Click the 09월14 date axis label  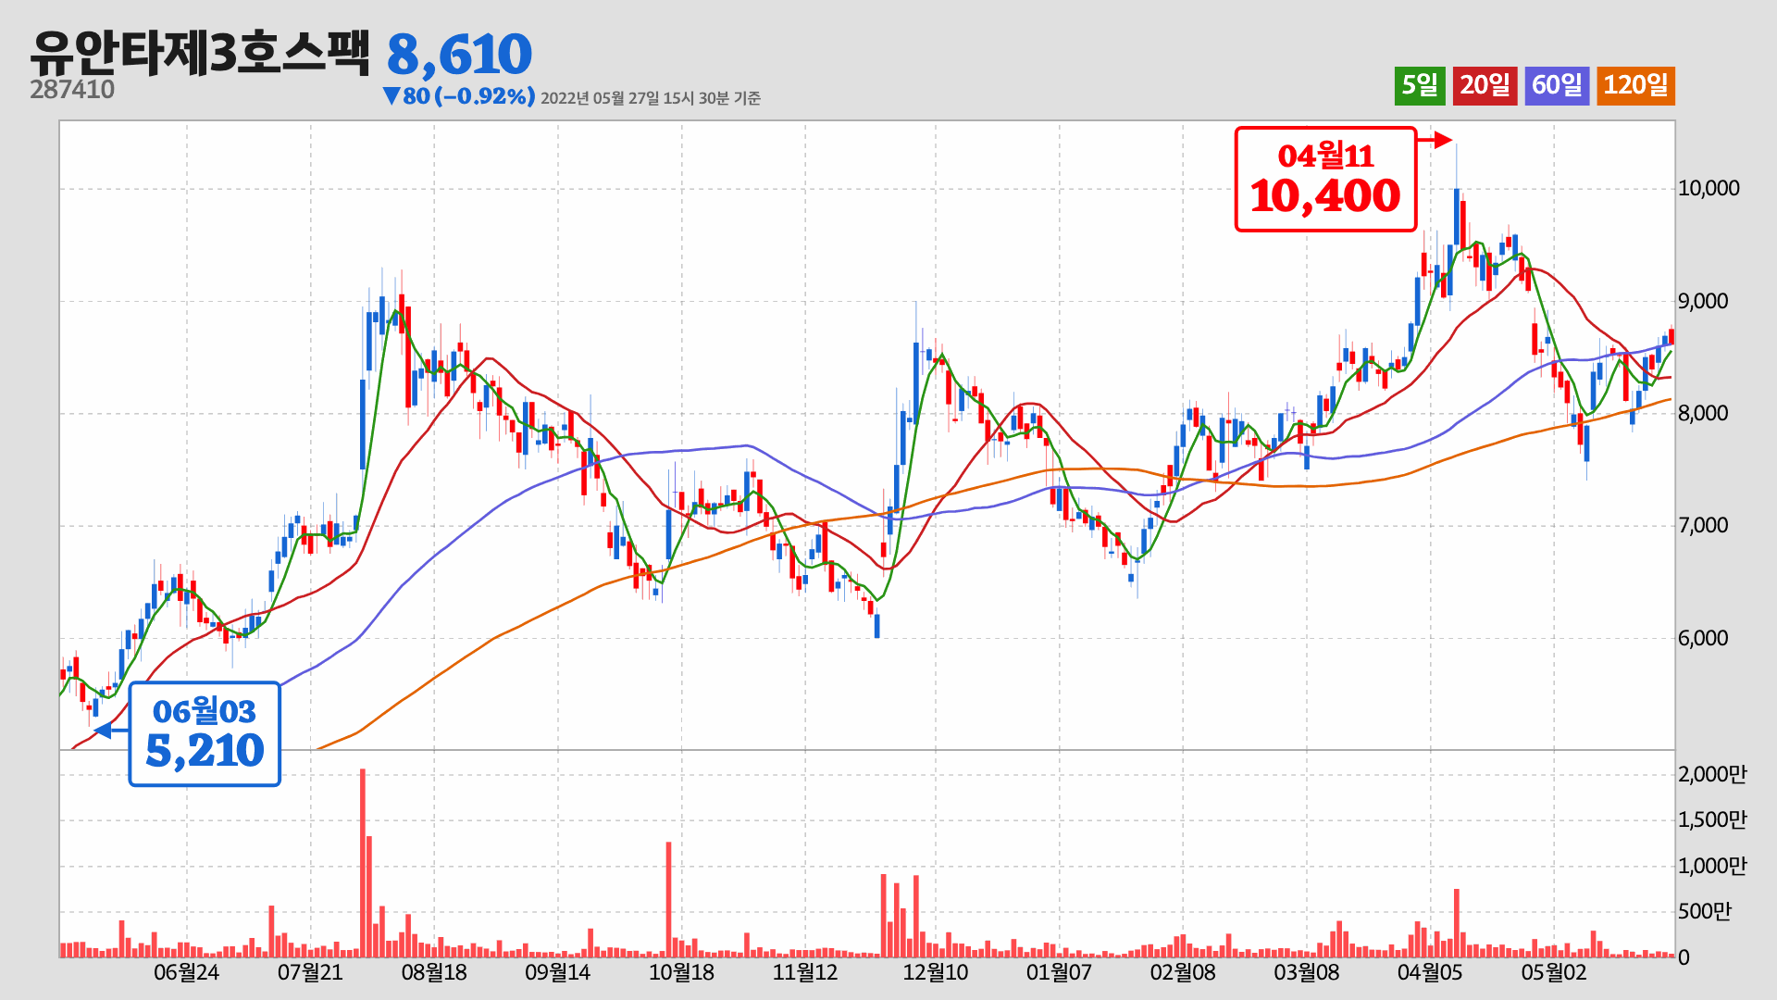pyautogui.click(x=558, y=973)
